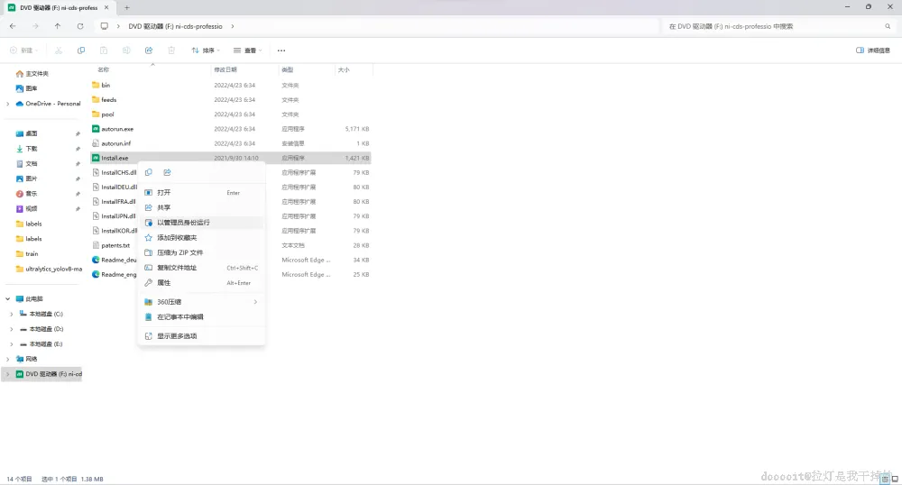Expand the 本地磁盘 (E:) node
The height and width of the screenshot is (485, 902).
coord(12,343)
